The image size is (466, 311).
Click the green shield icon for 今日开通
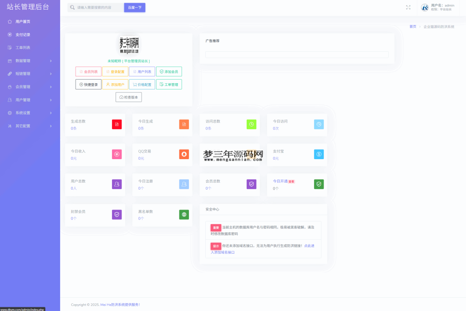pyautogui.click(x=319, y=184)
